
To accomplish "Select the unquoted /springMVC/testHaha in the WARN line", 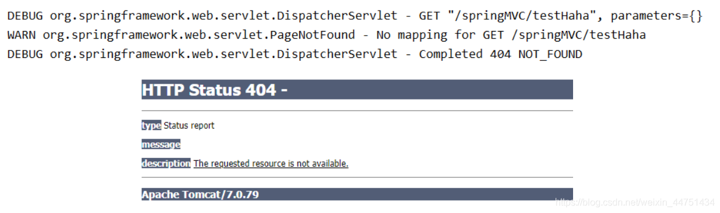I will [x=578, y=35].
